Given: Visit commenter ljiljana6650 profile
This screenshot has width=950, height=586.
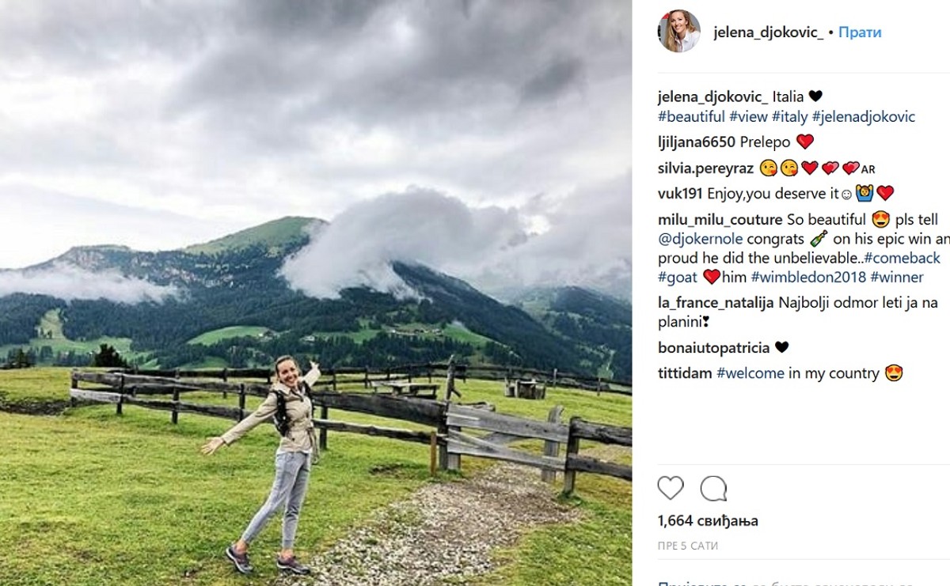Looking at the screenshot, I should [697, 142].
